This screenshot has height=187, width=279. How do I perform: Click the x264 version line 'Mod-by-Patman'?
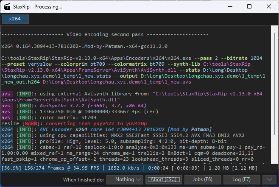(x=84, y=46)
